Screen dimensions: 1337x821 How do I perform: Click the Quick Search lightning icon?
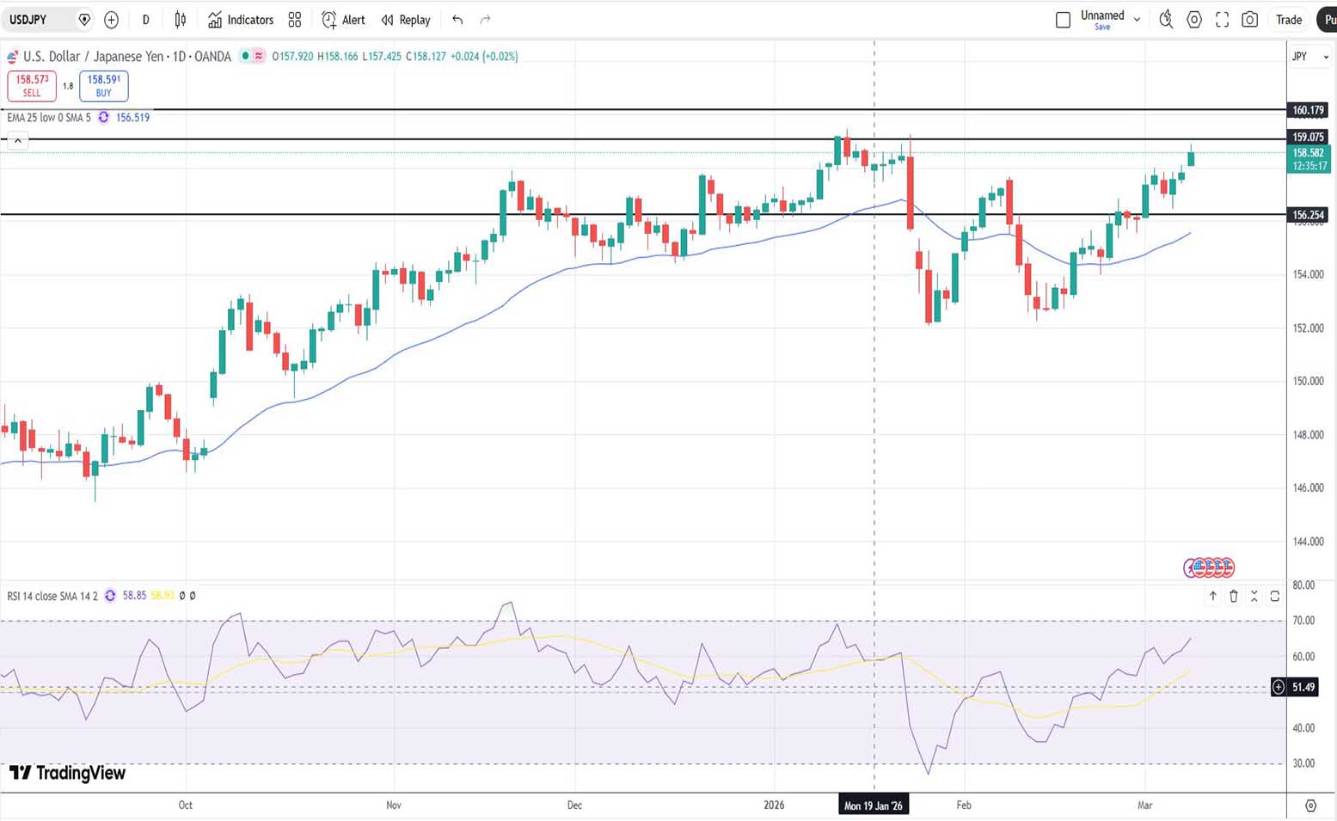[x=1166, y=20]
